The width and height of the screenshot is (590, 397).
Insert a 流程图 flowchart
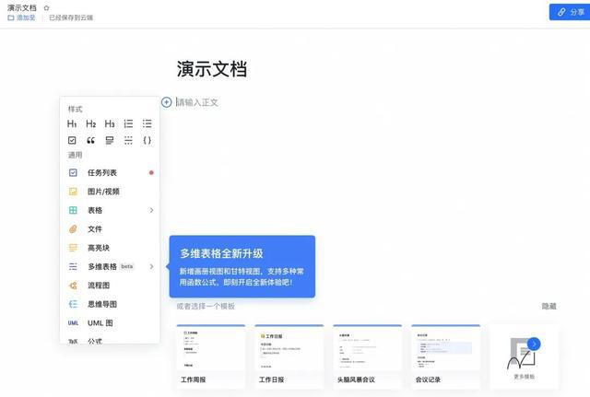point(110,286)
